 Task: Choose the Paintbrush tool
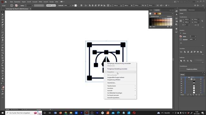tap(3, 35)
